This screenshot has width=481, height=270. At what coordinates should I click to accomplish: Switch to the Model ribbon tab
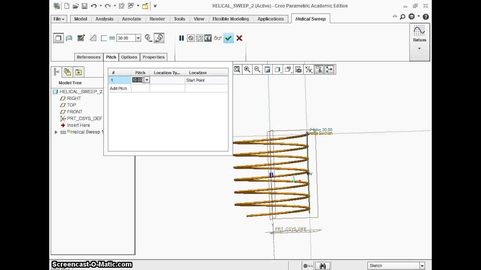(x=80, y=19)
